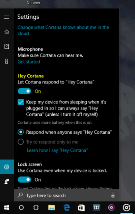Click the Cortana circle on the taskbar
Screen dimensions: 135x214
(21, 208)
